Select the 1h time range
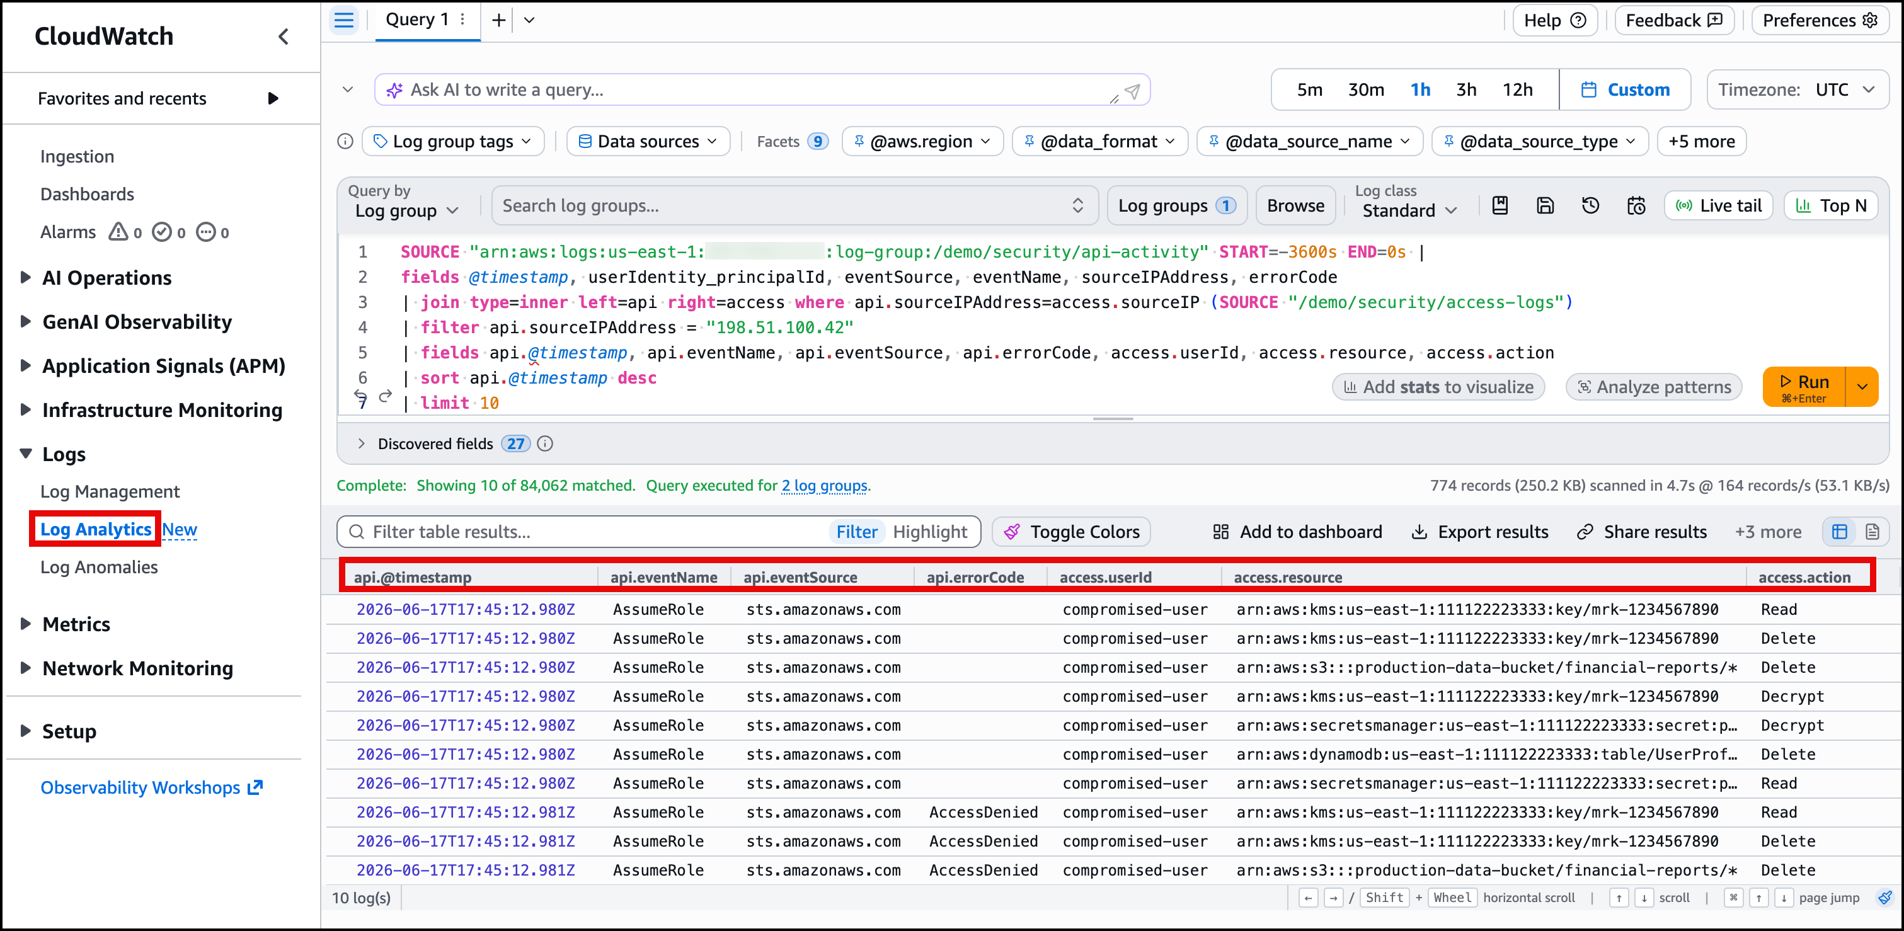Image resolution: width=1904 pixels, height=931 pixels. [x=1420, y=90]
